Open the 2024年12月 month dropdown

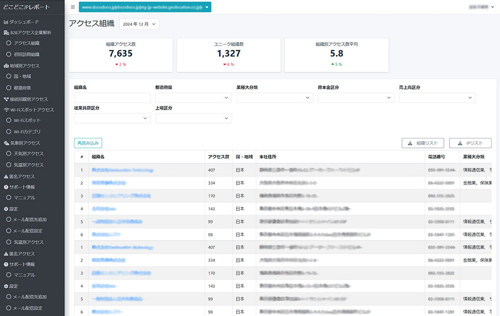139,24
